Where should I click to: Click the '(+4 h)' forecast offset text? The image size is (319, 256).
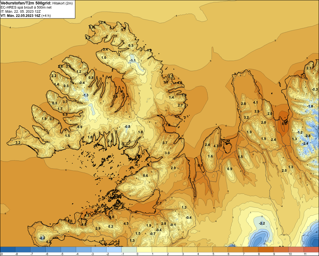[46, 16]
